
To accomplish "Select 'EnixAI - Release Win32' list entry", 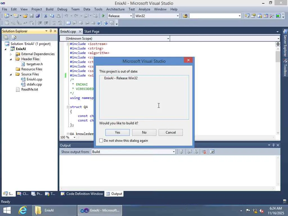I will click(121, 78).
